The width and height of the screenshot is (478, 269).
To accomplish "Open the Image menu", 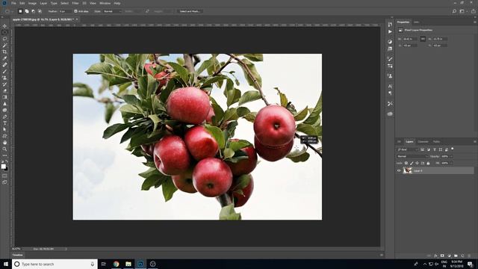I will (32, 3).
